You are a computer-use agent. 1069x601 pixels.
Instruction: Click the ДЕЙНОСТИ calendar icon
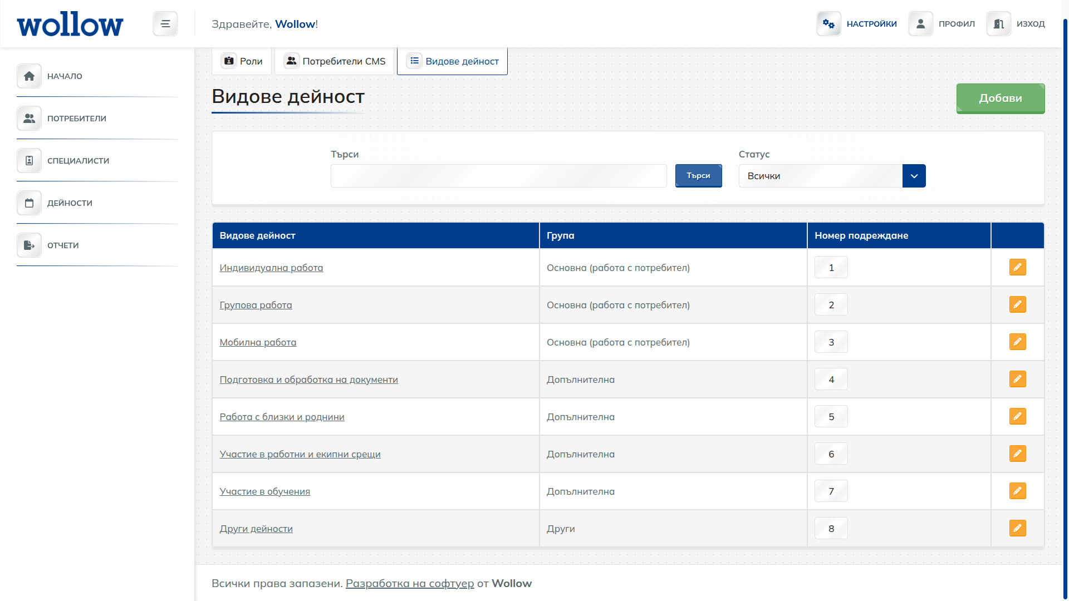(x=29, y=203)
